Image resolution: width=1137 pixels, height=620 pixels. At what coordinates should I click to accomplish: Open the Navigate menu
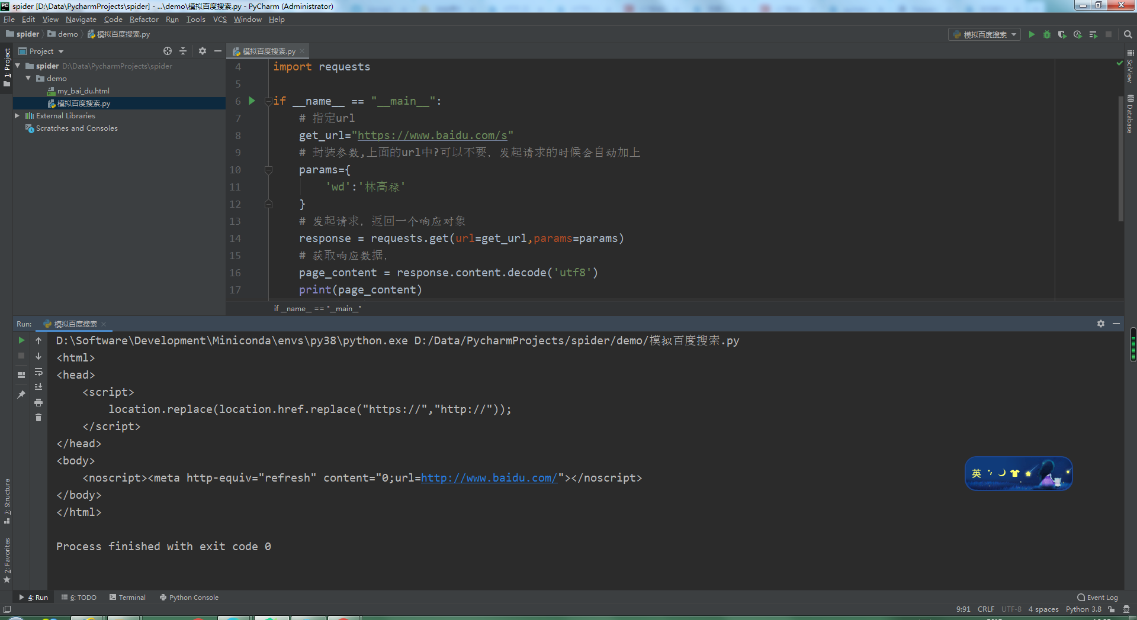pyautogui.click(x=81, y=20)
